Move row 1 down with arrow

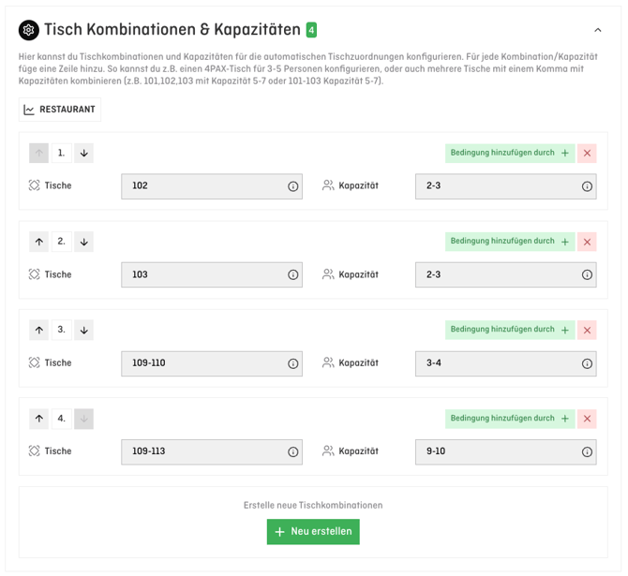pyautogui.click(x=84, y=153)
